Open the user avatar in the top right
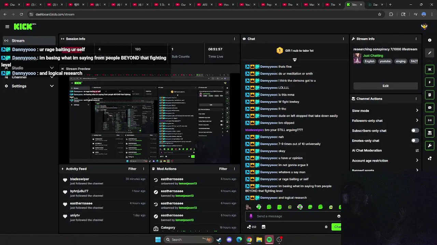 424,27
